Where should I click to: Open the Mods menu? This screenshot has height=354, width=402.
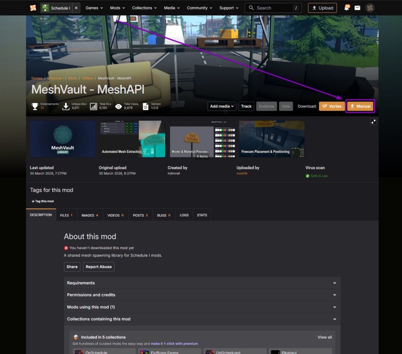click(x=117, y=8)
